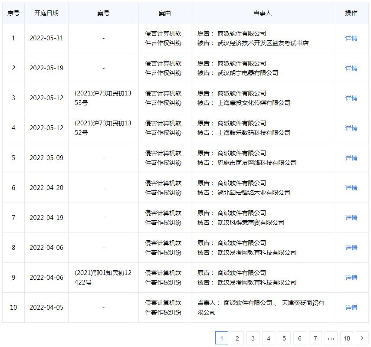Viewport: 371px width, 347px height.
Task: Click date 2022-04-05
Action: [46, 308]
